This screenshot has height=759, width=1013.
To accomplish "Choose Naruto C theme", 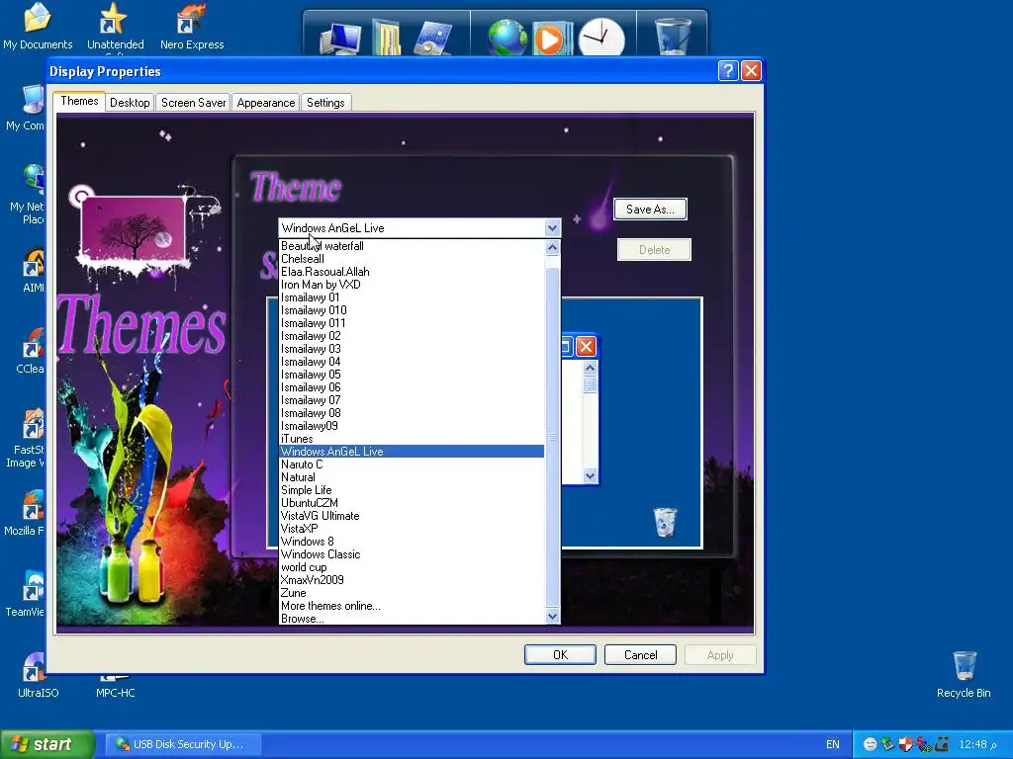I will tap(412, 464).
